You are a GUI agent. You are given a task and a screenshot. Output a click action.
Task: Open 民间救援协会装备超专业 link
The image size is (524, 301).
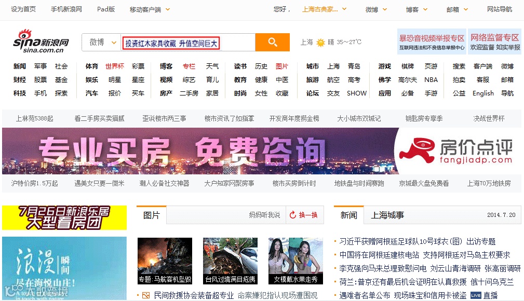tap(194, 295)
